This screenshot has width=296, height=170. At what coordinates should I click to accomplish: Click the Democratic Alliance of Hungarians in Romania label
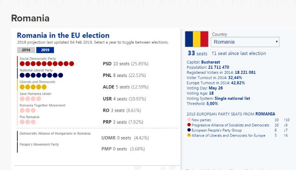click(55, 133)
